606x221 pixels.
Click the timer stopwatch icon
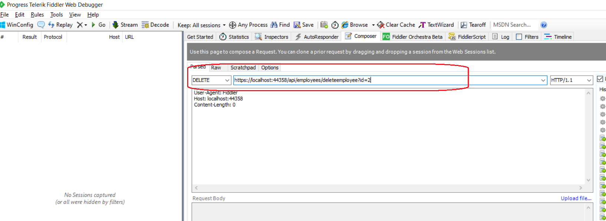(335, 25)
